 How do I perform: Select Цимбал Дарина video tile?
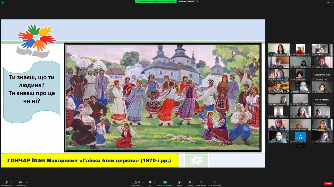[x=322, y=87]
